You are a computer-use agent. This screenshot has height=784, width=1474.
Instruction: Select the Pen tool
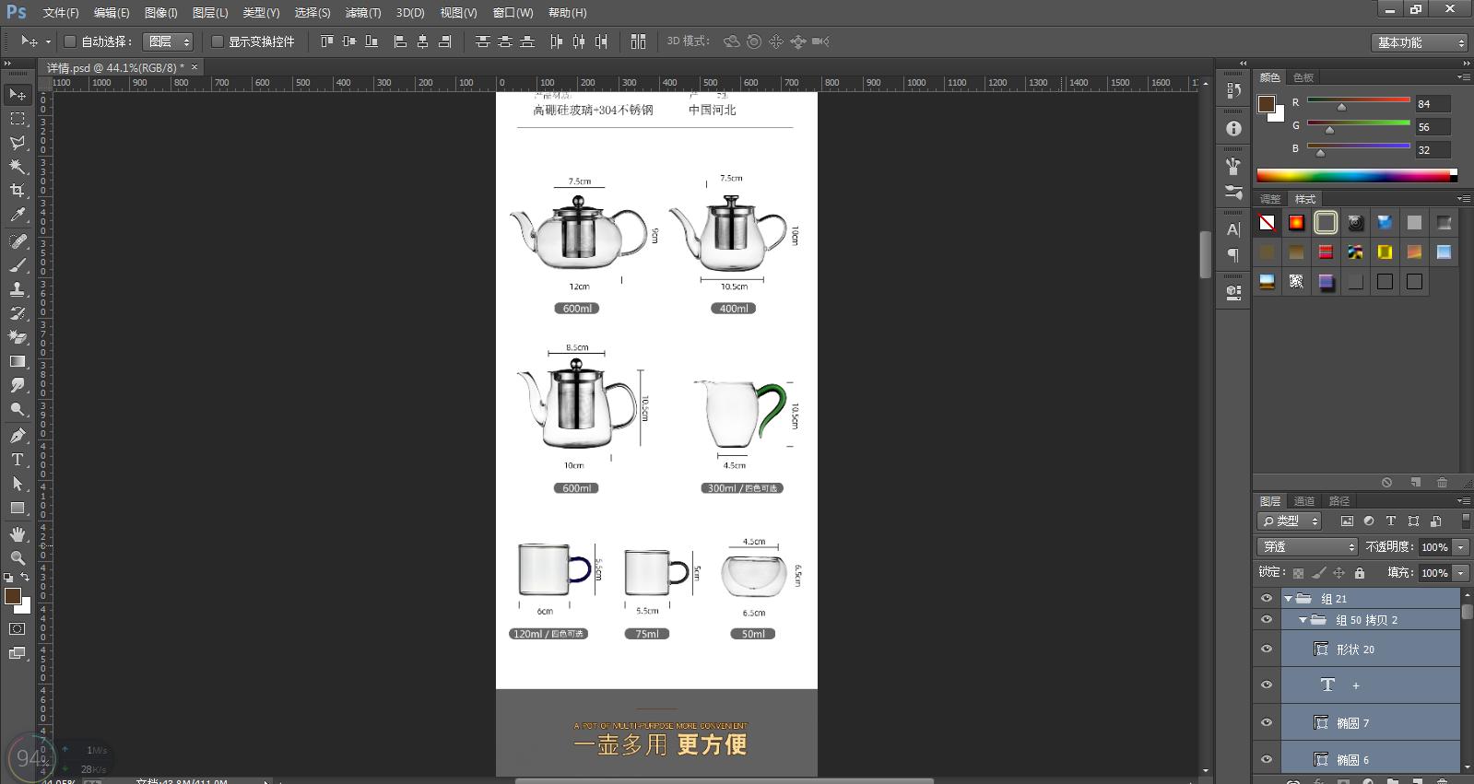pos(17,435)
